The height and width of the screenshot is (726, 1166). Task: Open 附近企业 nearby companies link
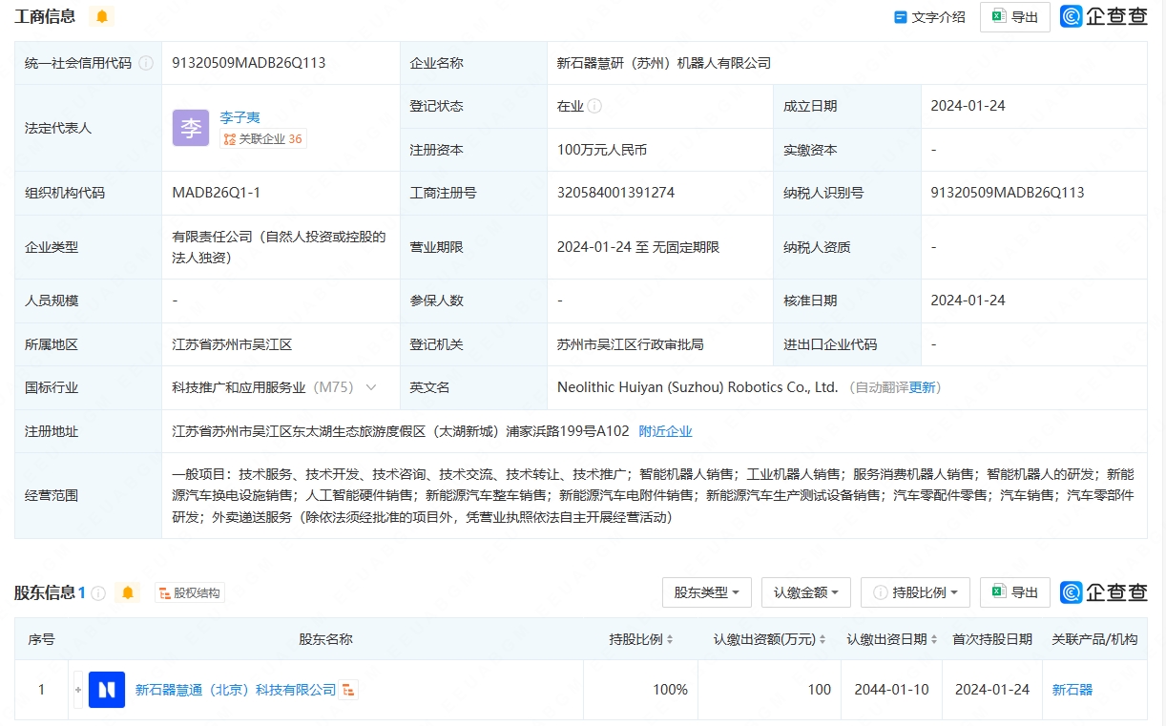coord(665,431)
